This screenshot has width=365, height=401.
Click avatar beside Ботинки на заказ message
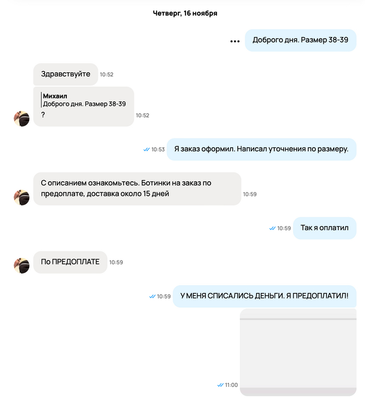(21, 197)
